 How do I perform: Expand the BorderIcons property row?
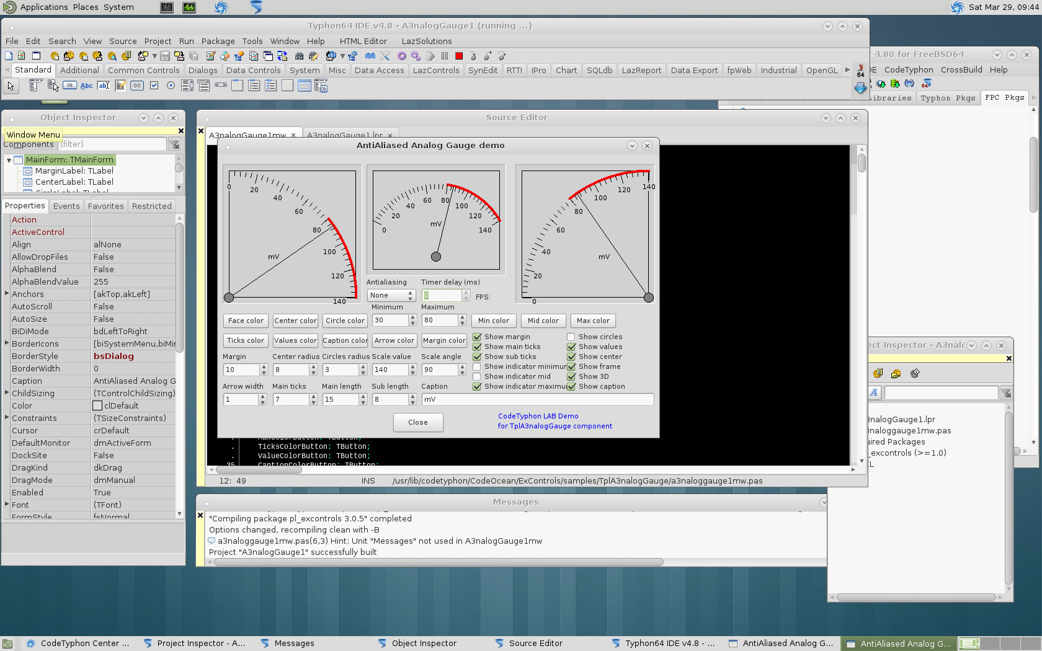[x=7, y=343]
